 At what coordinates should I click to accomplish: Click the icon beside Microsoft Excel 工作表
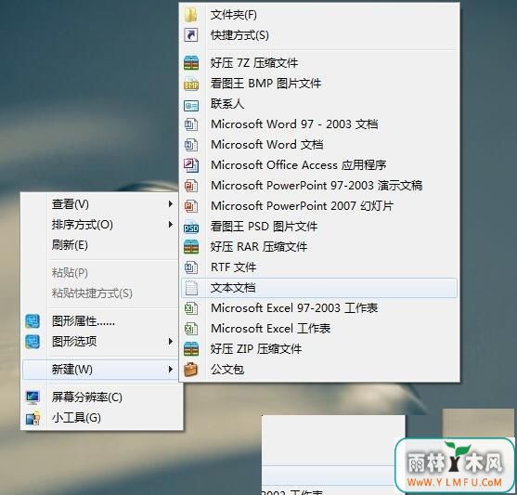coord(191,329)
